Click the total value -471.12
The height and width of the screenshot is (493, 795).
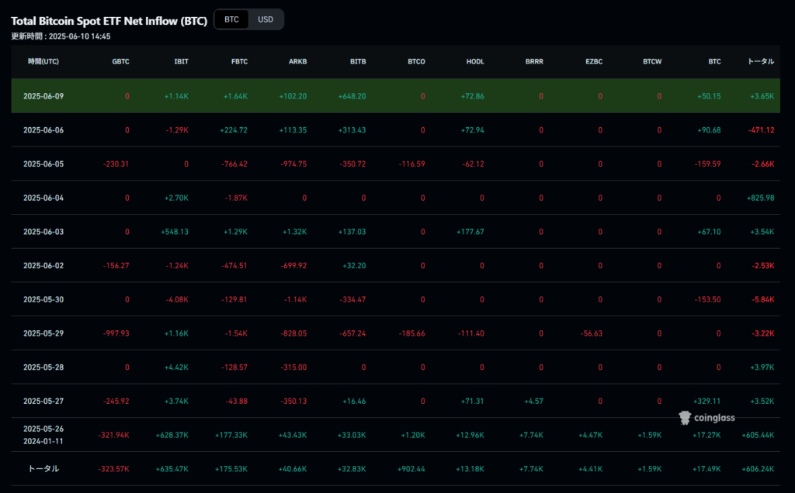pyautogui.click(x=761, y=130)
